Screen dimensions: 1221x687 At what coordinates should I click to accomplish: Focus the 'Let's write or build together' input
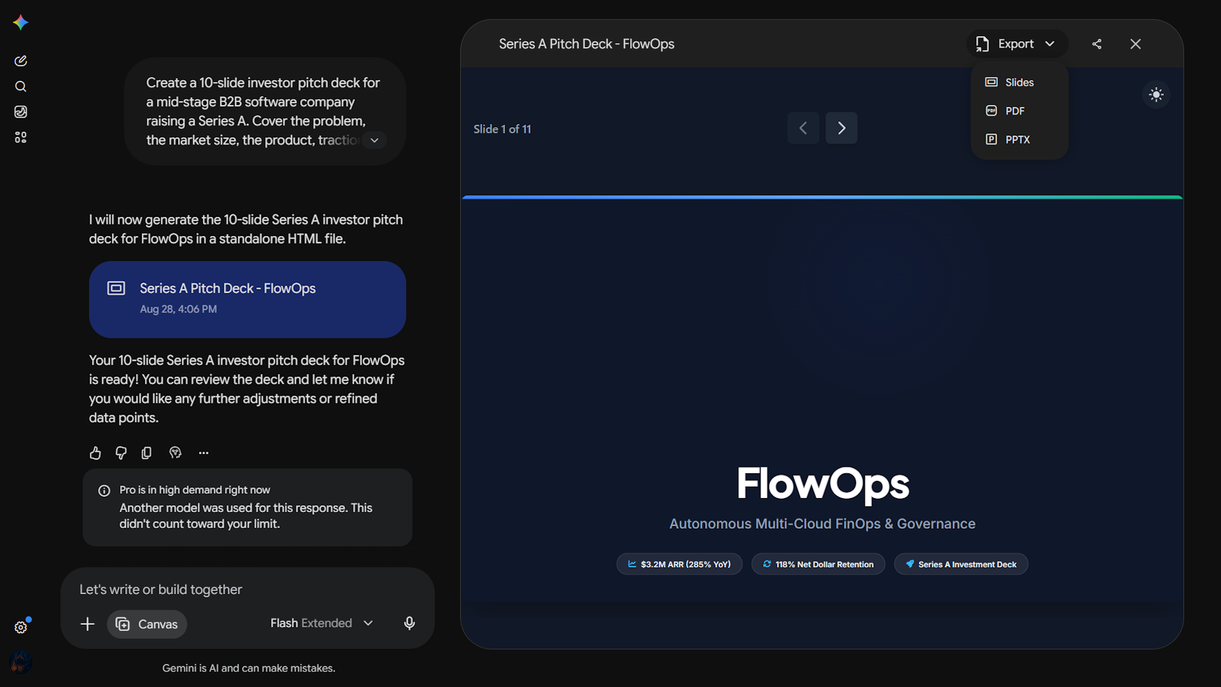point(247,590)
